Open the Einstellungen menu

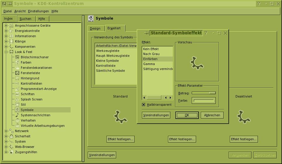click(38, 11)
